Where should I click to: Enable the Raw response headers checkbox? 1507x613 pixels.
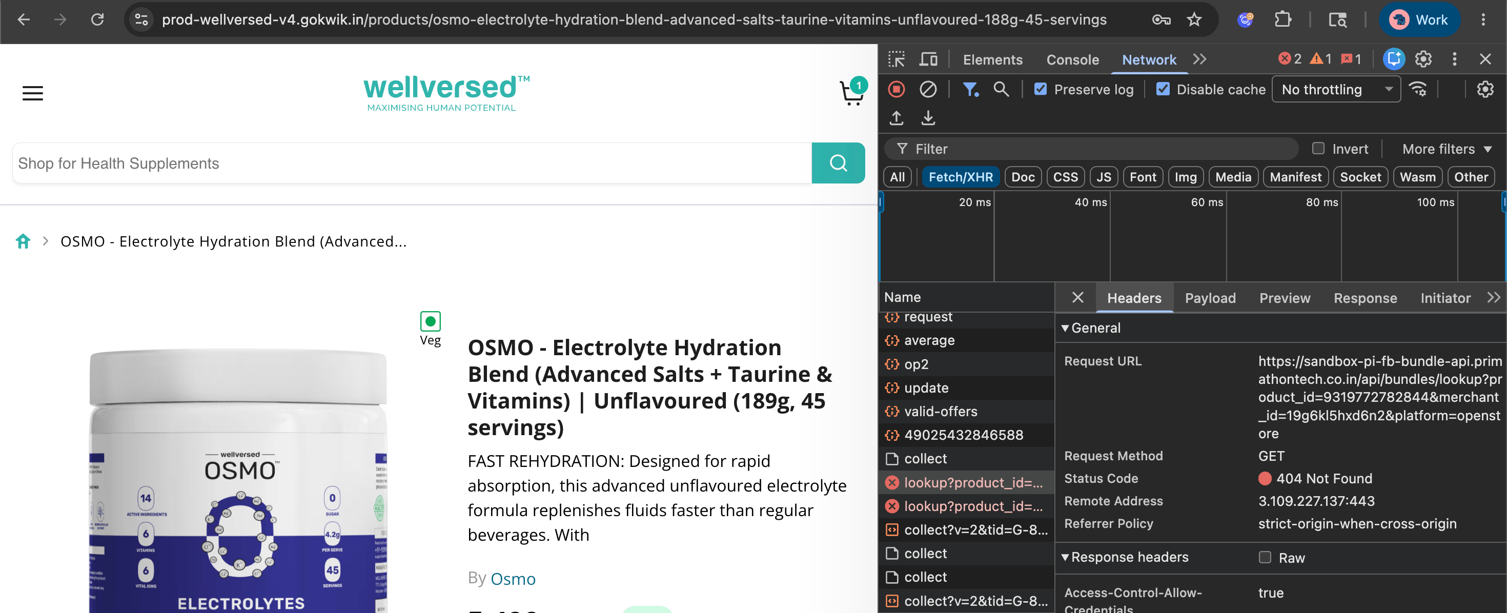click(x=1265, y=558)
